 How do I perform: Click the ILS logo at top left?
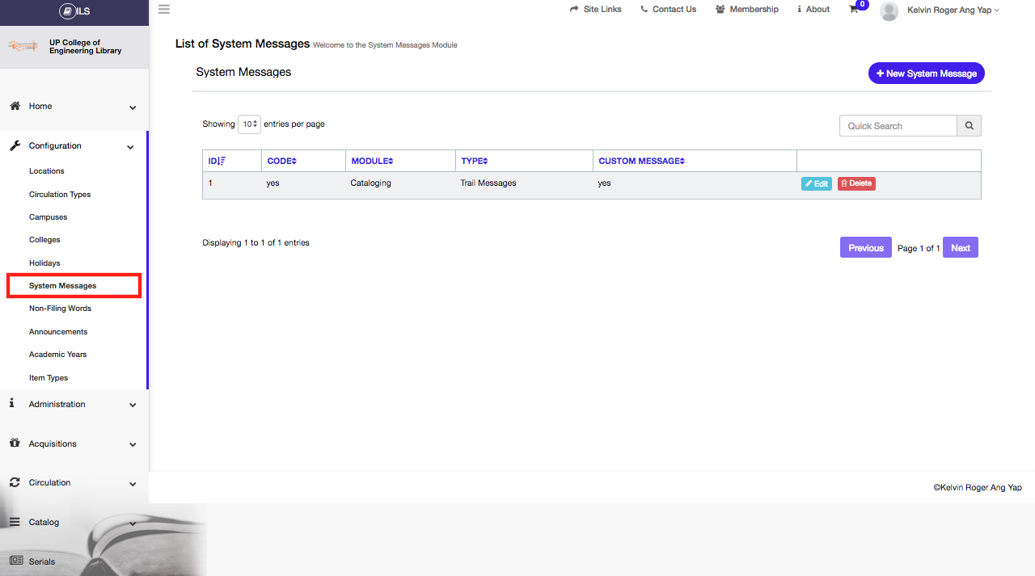point(74,11)
